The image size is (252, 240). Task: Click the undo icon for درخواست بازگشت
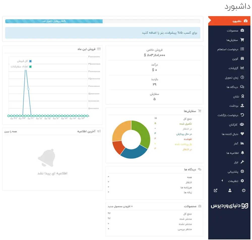tap(242, 115)
